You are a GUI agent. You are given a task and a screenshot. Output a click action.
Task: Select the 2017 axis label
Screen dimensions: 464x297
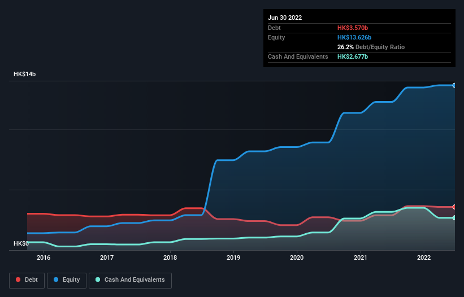click(x=107, y=257)
